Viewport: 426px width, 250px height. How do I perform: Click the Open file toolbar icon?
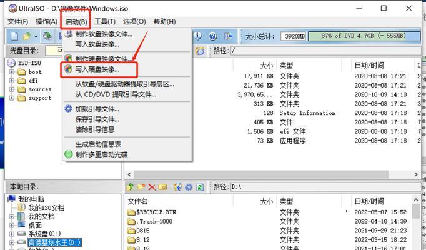pos(27,36)
